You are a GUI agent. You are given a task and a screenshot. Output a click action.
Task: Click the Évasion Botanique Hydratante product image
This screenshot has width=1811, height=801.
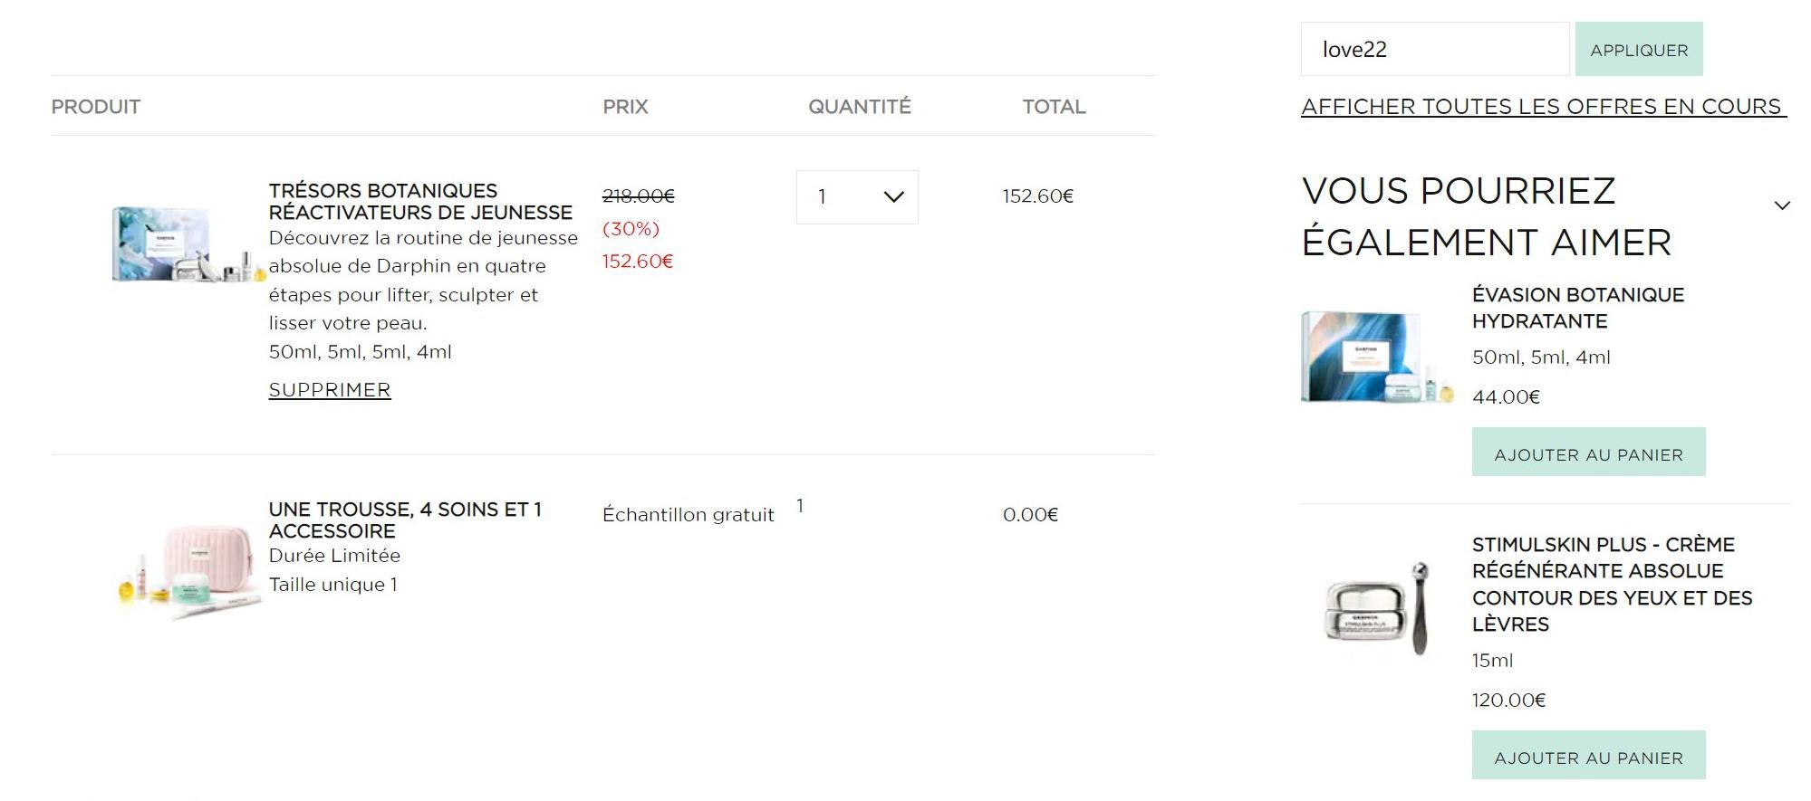pos(1376,356)
